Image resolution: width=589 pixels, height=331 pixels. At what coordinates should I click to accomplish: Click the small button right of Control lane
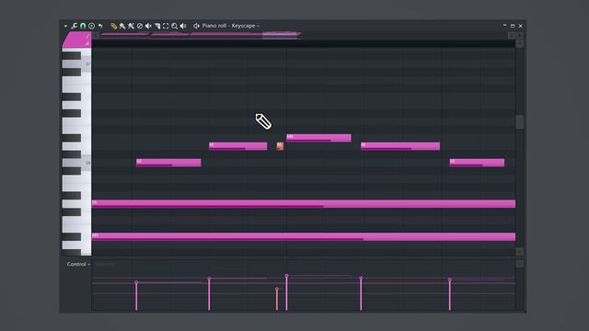coord(519,264)
